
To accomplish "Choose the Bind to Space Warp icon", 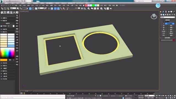I will (8, 9).
